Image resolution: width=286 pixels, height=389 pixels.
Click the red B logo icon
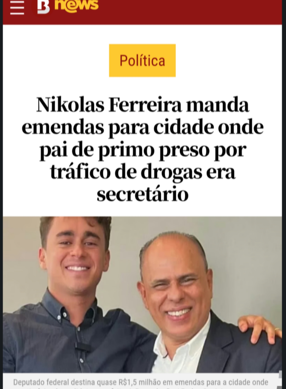[x=43, y=6]
